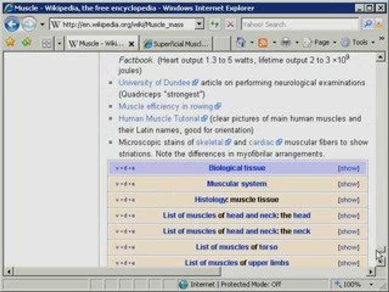Show the muscles of torso navbox
This screenshot has width=389, height=292.
coord(348,247)
